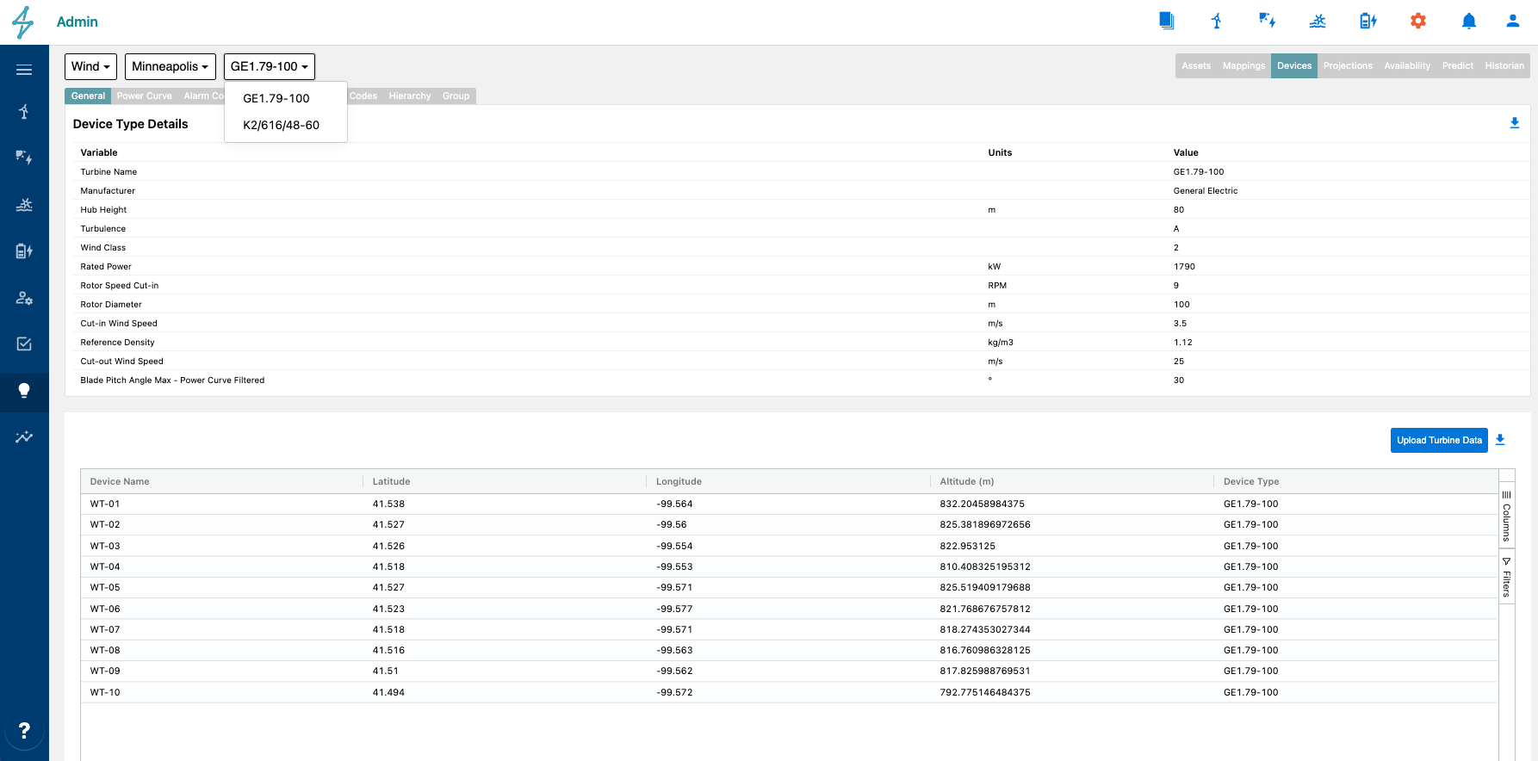Switch to the Hierarchy sub-tab

410,96
